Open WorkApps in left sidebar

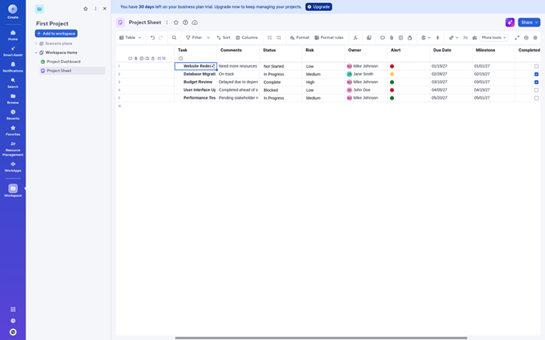[13, 166]
